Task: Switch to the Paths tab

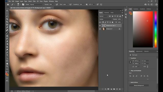Action: pos(112,13)
